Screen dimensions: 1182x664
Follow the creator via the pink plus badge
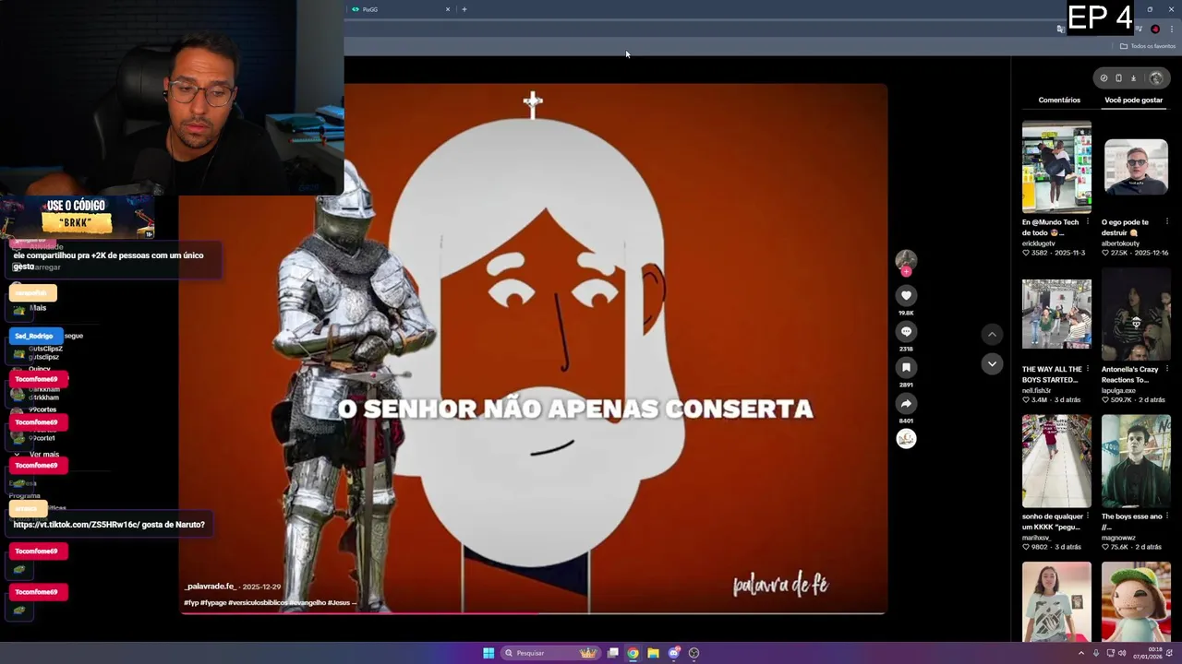pos(906,272)
